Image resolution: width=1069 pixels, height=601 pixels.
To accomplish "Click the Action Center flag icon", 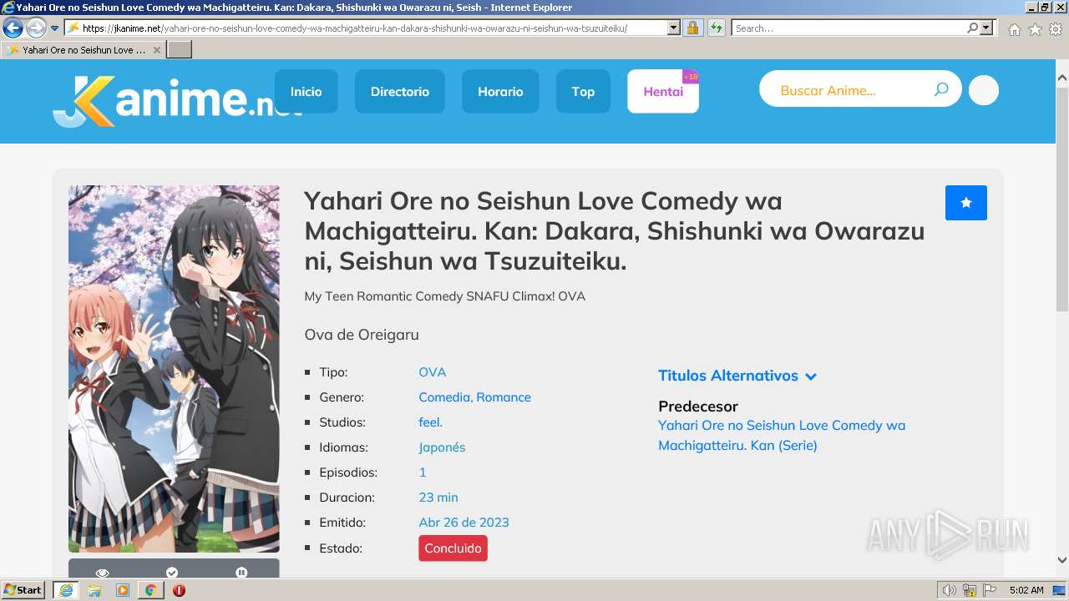I will (x=988, y=590).
